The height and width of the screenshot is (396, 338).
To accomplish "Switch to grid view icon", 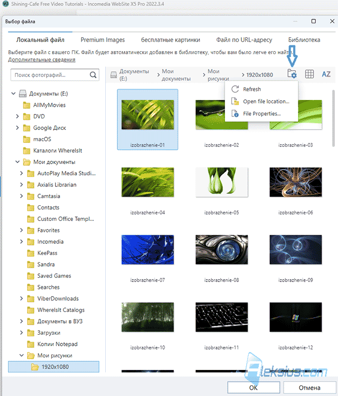I will point(309,74).
